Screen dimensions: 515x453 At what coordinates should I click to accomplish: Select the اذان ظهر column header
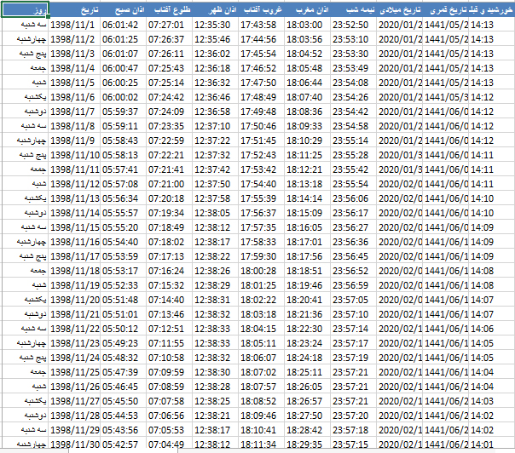215,9
